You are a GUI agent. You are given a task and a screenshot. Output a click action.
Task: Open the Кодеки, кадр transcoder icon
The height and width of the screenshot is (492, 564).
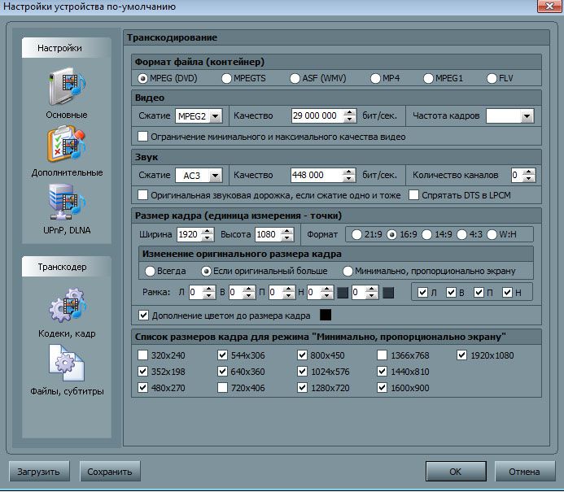[x=67, y=307]
